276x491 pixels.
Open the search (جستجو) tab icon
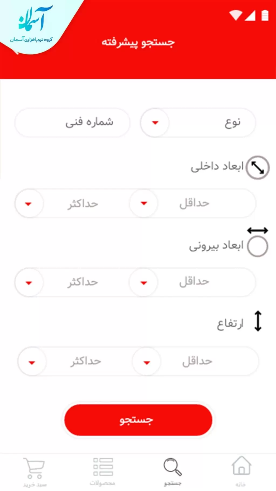pos(172,467)
